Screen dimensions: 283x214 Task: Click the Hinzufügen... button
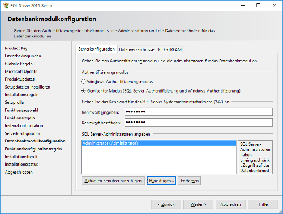[161, 181]
